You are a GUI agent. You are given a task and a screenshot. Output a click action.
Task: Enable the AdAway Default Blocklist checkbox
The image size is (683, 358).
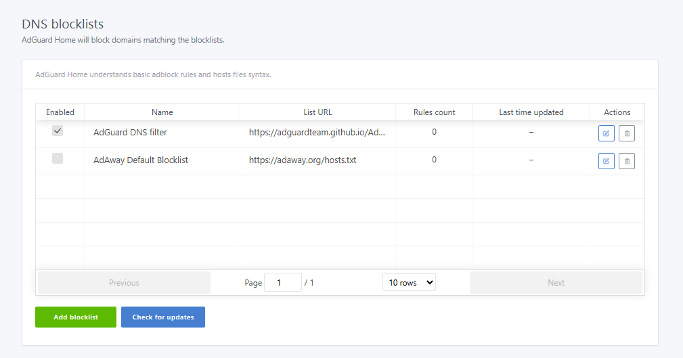point(58,158)
